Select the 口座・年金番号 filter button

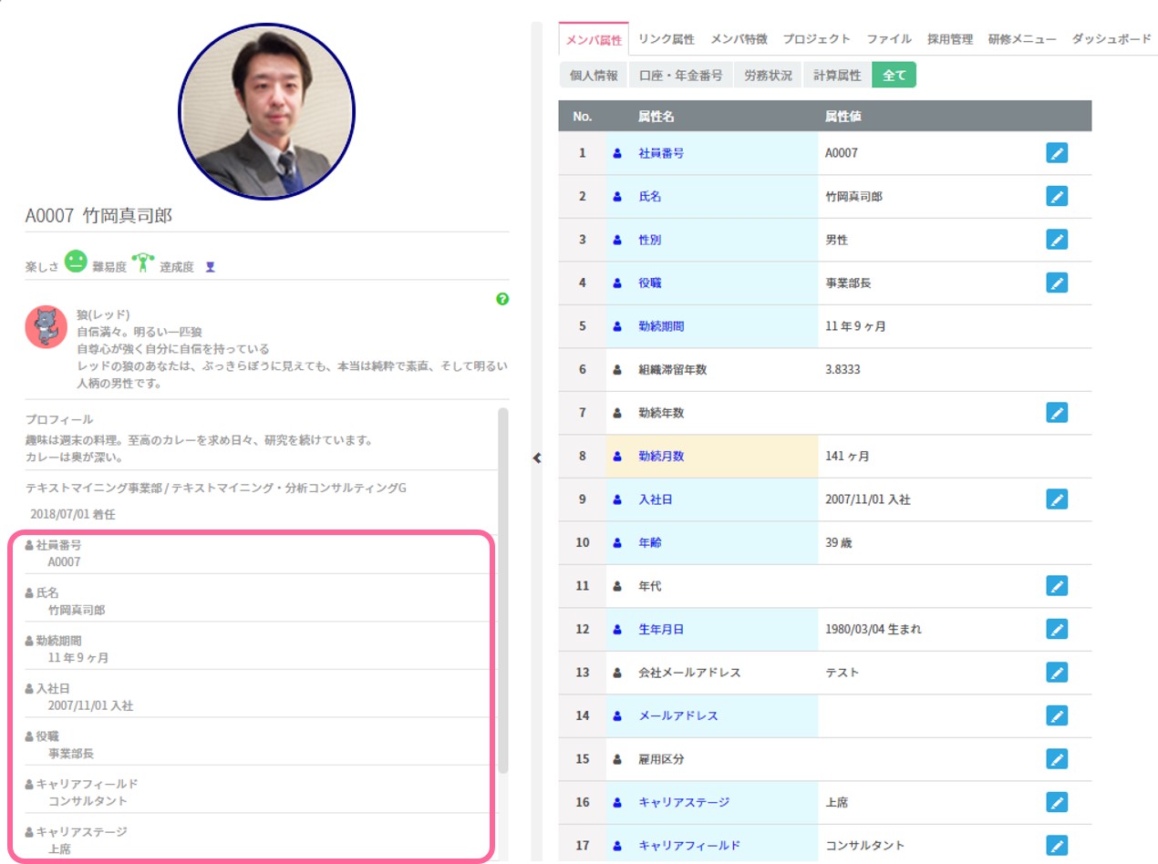(x=680, y=76)
